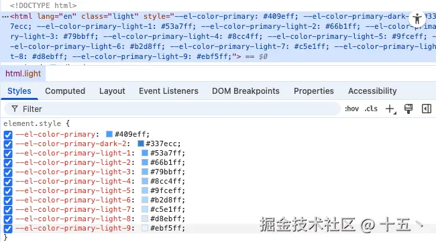Select the html.light breadcrumb

tap(23, 74)
